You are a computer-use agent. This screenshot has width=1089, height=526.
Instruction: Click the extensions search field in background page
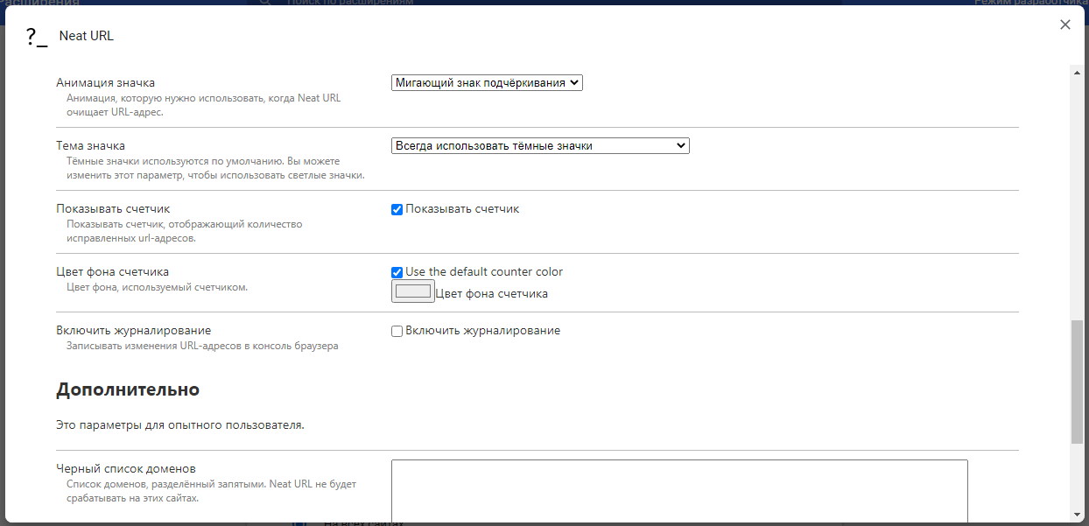click(543, 3)
